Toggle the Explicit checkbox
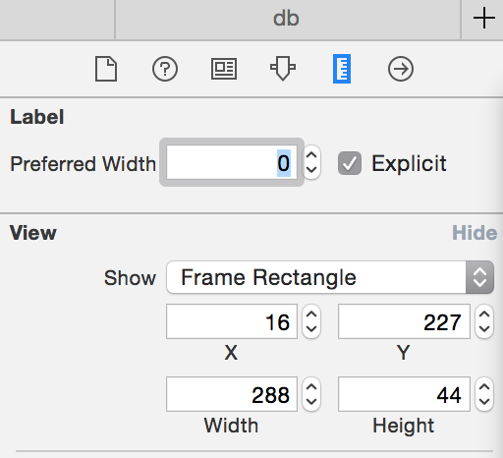This screenshot has width=503, height=458. (350, 163)
